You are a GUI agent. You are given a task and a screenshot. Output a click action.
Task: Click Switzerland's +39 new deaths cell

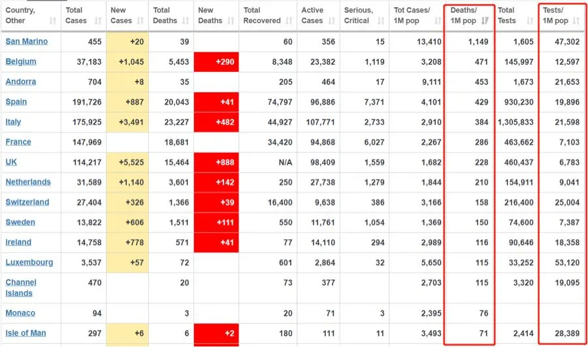click(x=216, y=203)
